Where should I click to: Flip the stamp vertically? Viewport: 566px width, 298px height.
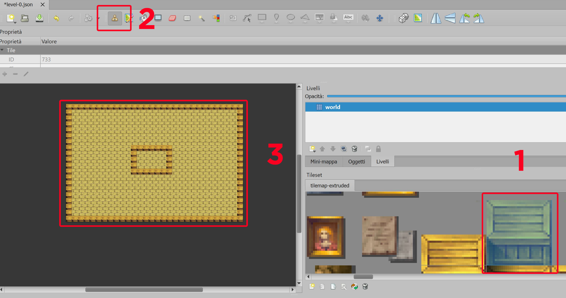[450, 18]
